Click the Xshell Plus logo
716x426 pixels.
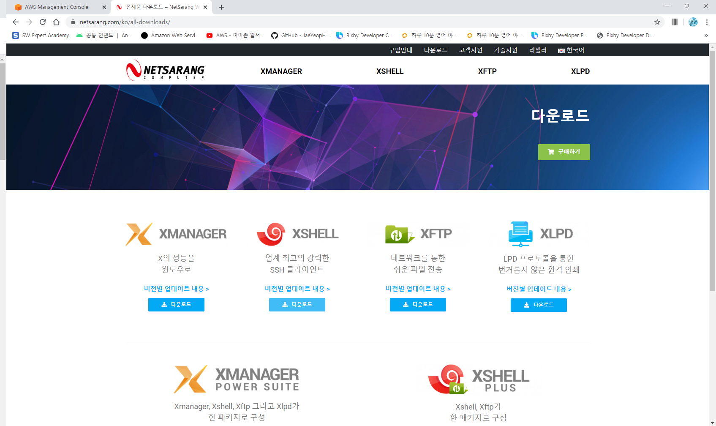point(479,379)
